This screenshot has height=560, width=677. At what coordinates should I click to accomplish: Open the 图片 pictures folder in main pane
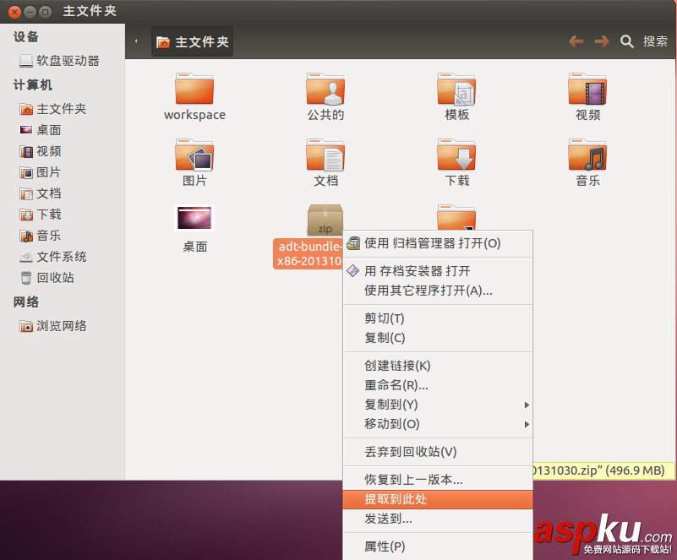click(x=194, y=155)
